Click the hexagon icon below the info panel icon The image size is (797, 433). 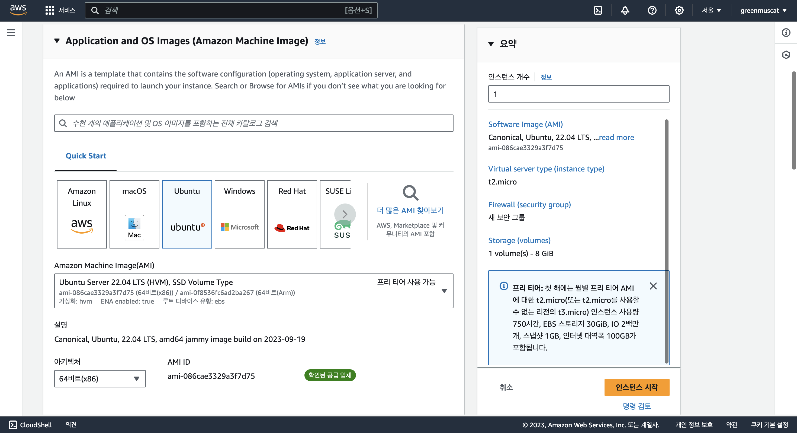(786, 55)
